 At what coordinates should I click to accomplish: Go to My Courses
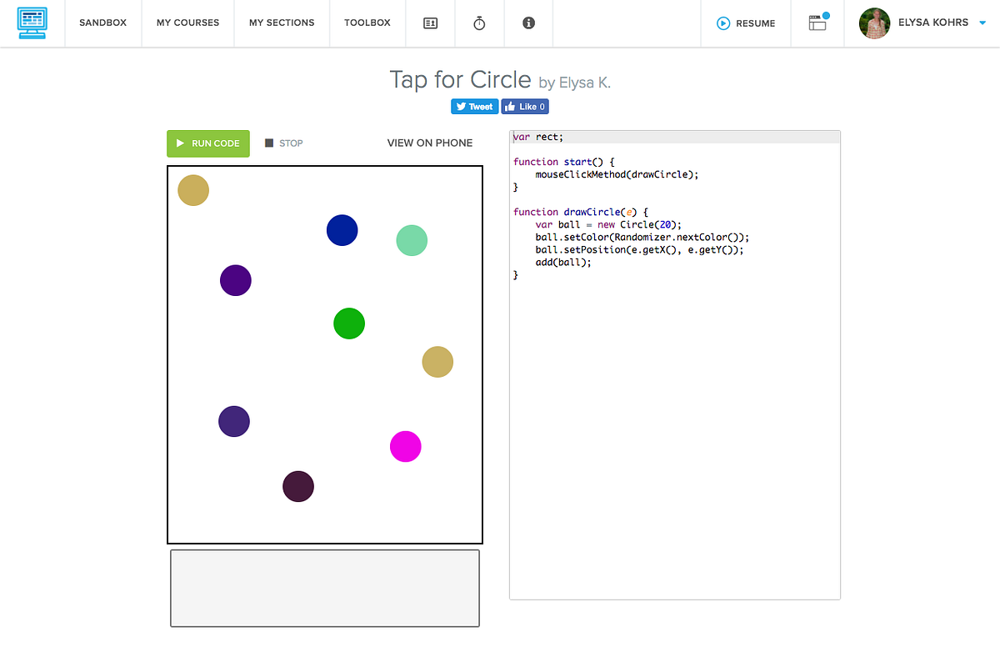187,23
